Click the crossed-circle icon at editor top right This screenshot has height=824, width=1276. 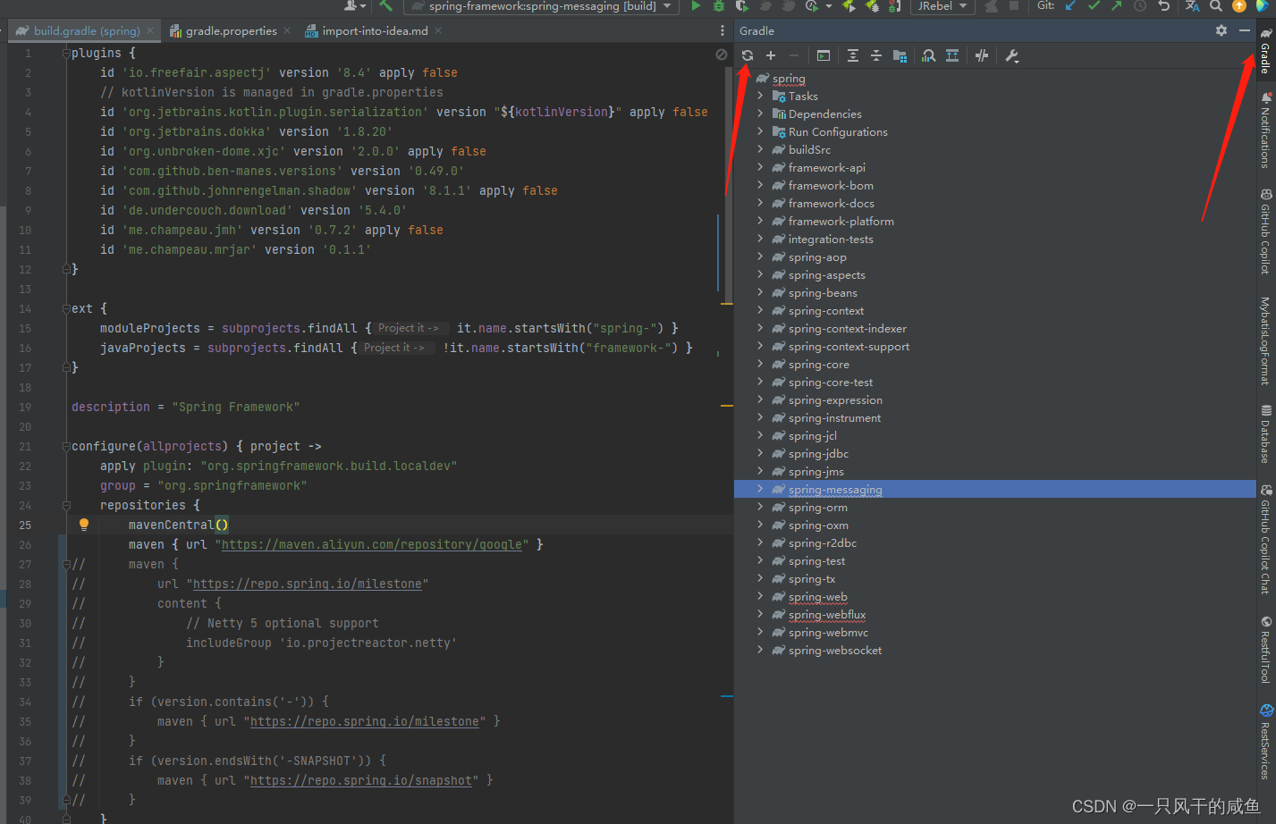coord(722,55)
